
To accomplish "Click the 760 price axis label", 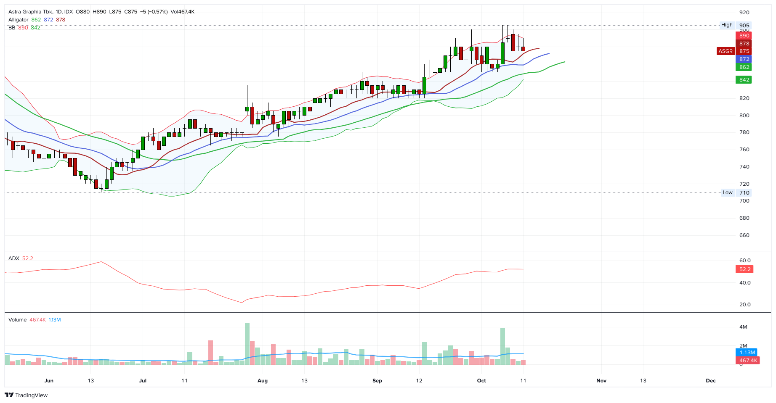I will [x=744, y=150].
